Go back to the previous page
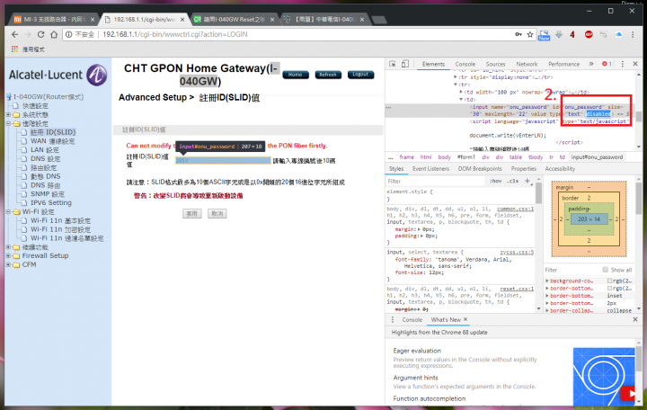Image resolution: width=647 pixels, height=410 pixels. pyautogui.click(x=15, y=35)
